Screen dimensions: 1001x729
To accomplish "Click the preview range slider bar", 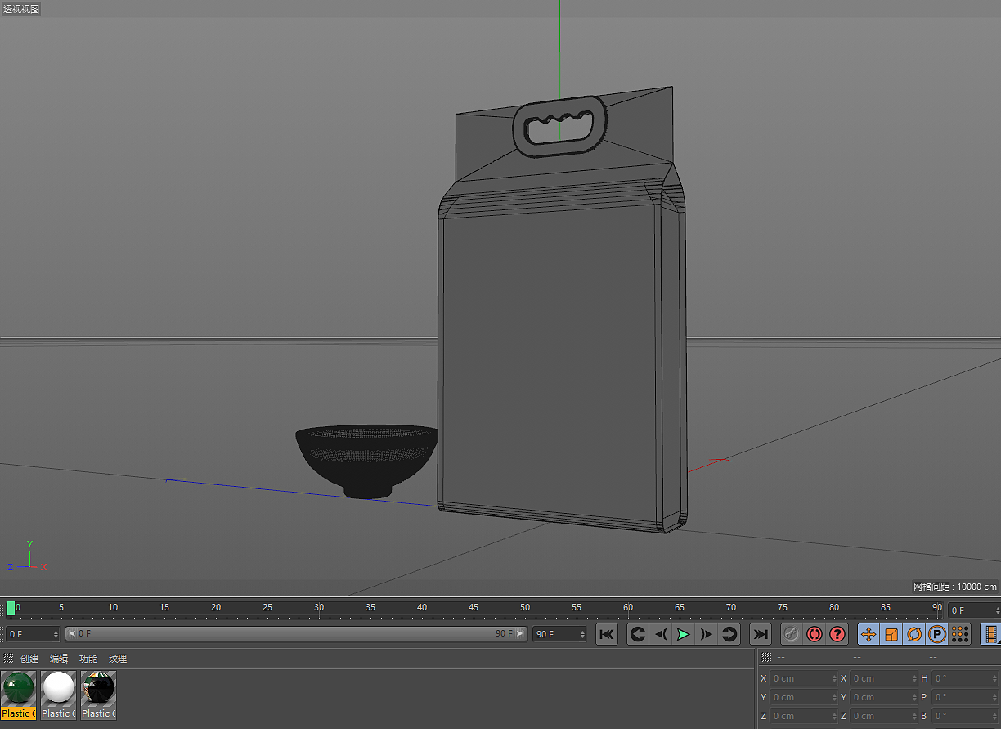I will pos(296,634).
